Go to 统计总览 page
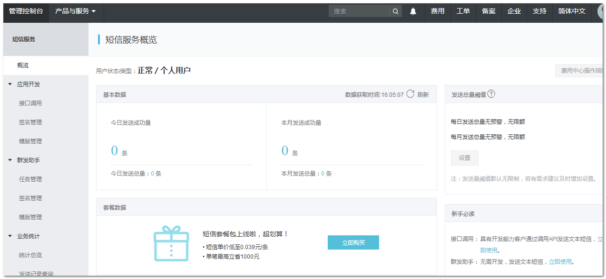Viewport: 606px width, 279px height. [x=30, y=255]
